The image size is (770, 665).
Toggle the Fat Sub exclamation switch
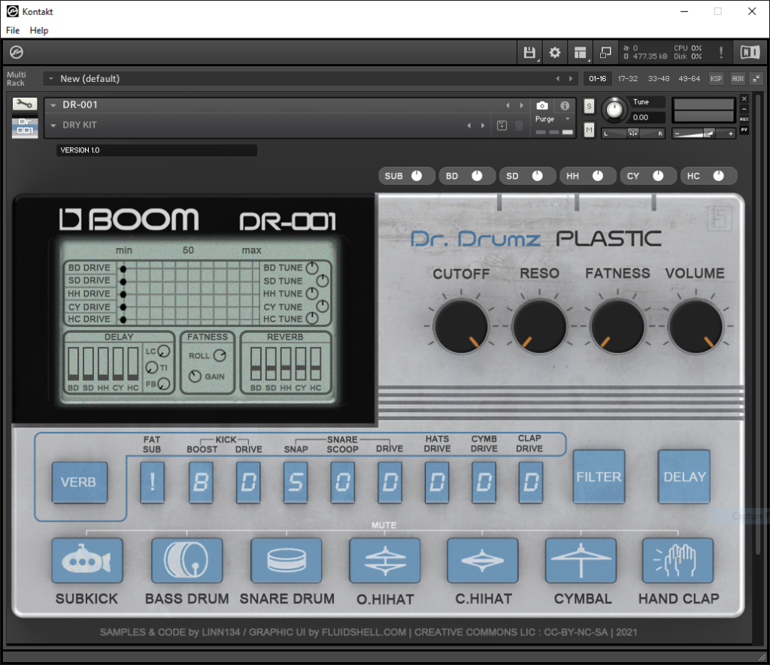point(152,482)
